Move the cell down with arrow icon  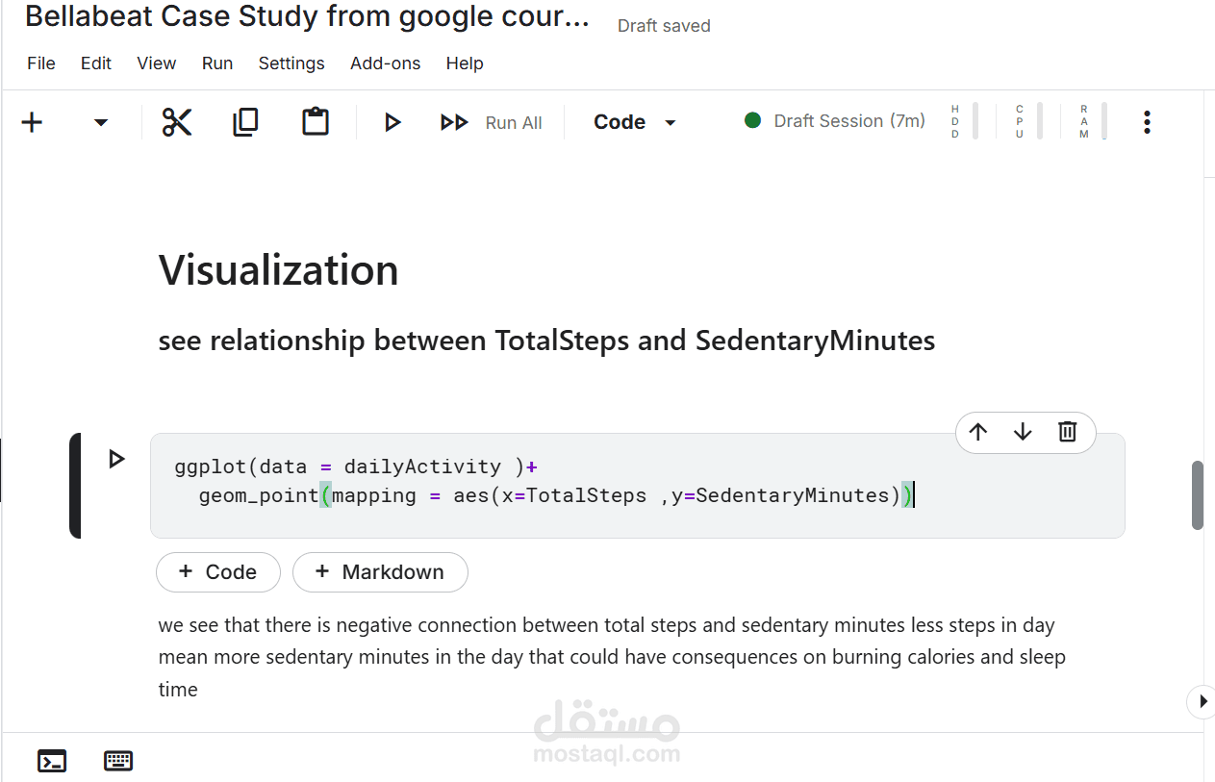pyautogui.click(x=1023, y=432)
